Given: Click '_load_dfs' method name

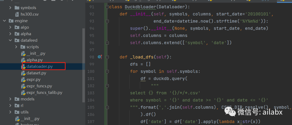Looking at the screenshot, I should point(142,57).
